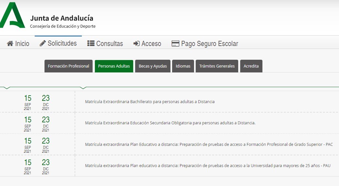
Task: Open the Formación Profesional tab
Action: click(68, 66)
